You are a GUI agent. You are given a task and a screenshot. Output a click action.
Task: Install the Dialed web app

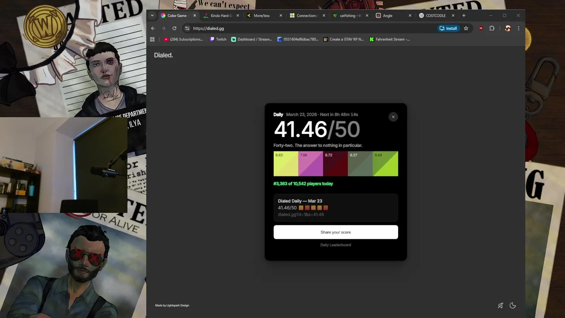[x=448, y=28]
